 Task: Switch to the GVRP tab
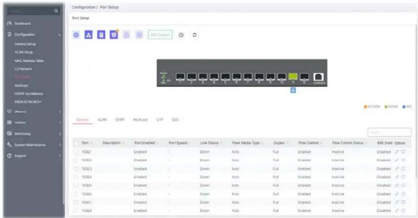(120, 120)
